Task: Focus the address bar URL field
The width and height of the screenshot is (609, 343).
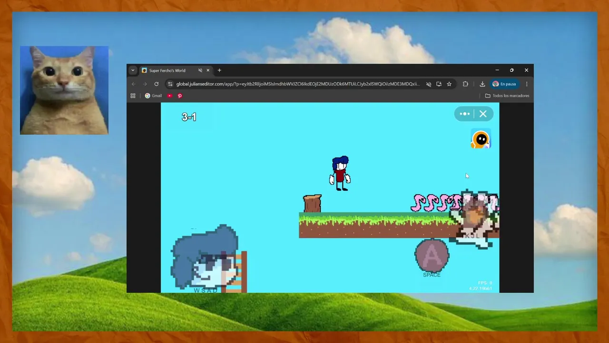Action: tap(298, 84)
